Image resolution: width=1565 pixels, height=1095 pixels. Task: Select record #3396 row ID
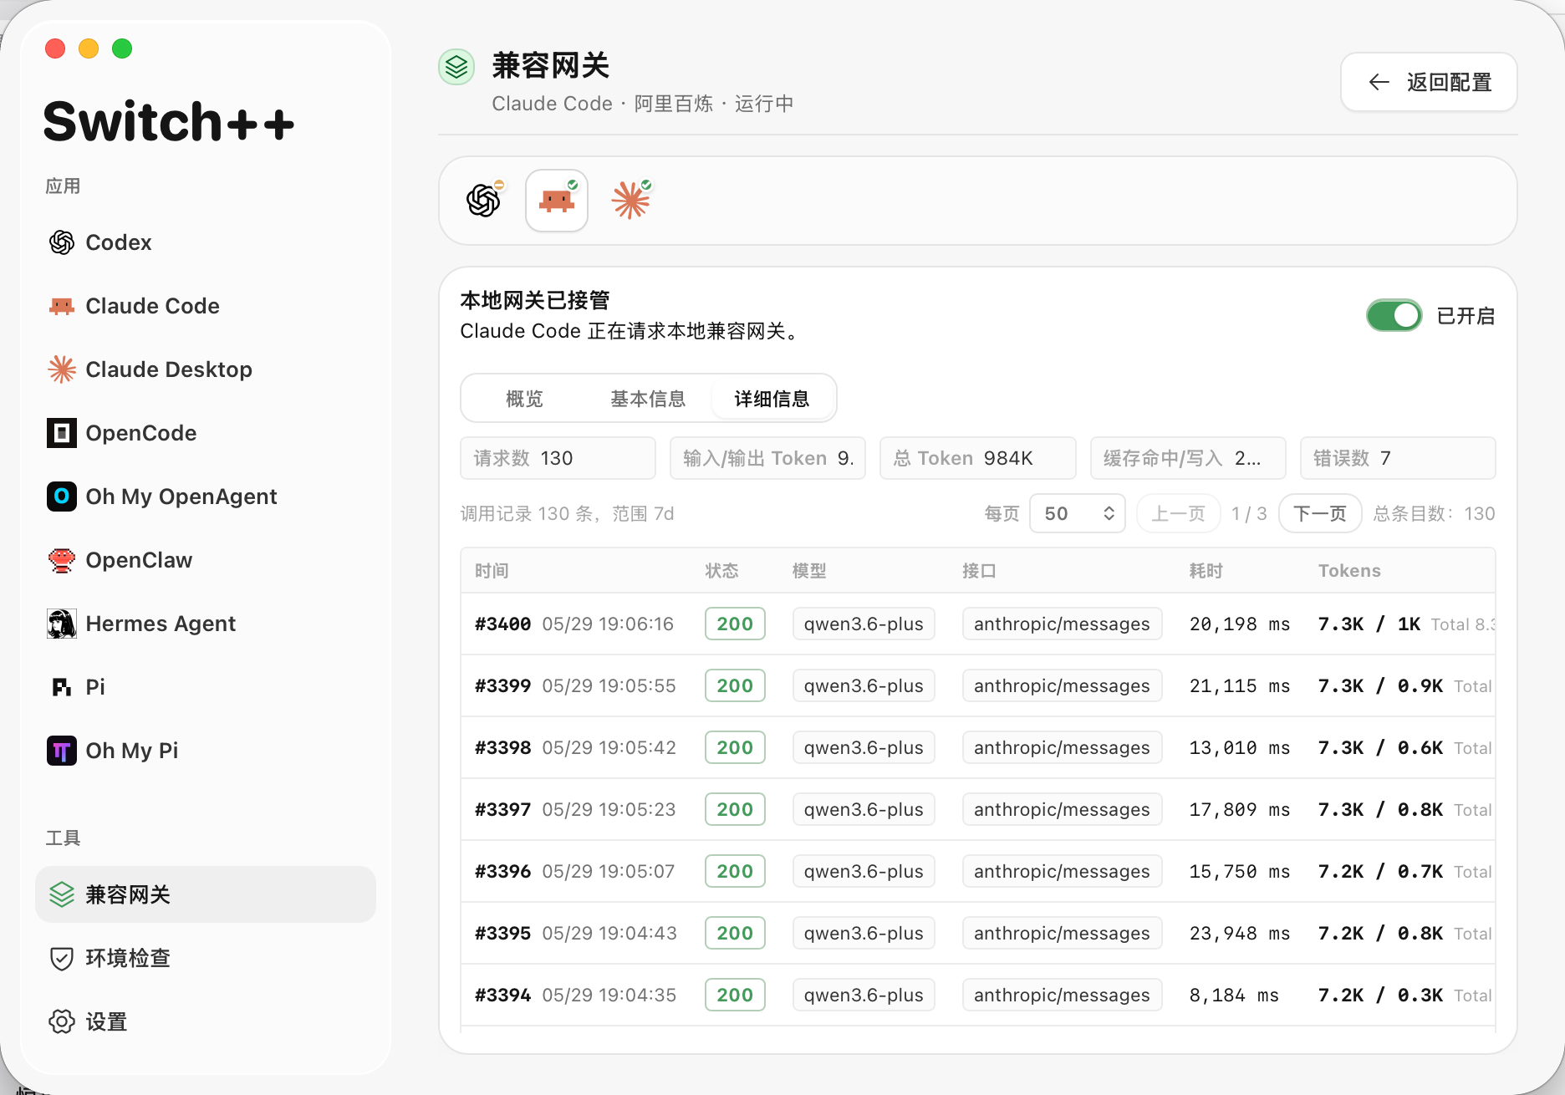click(x=502, y=871)
